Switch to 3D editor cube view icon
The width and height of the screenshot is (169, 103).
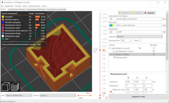point(6,86)
